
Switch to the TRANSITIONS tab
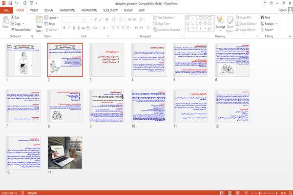(67, 10)
